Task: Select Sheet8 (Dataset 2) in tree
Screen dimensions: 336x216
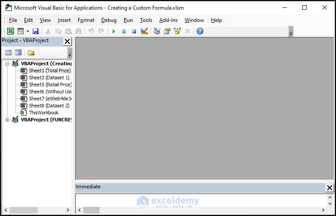Action: click(x=49, y=106)
